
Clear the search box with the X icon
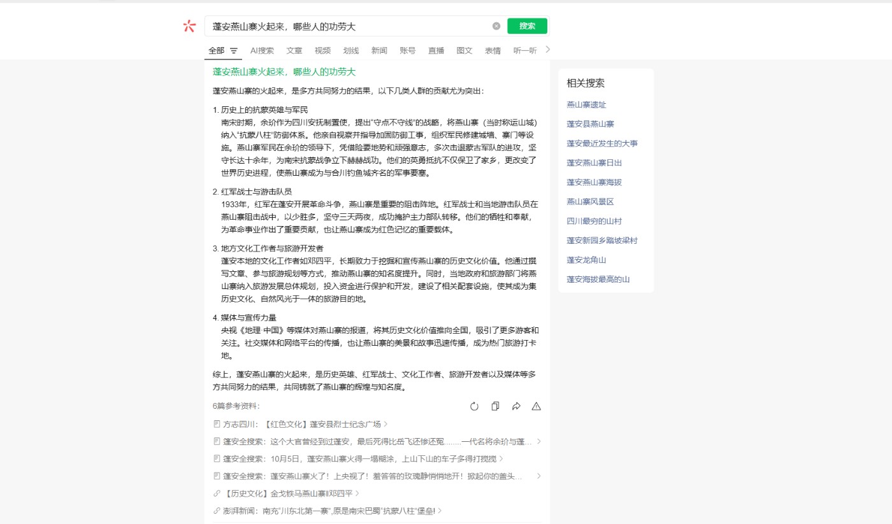[496, 26]
